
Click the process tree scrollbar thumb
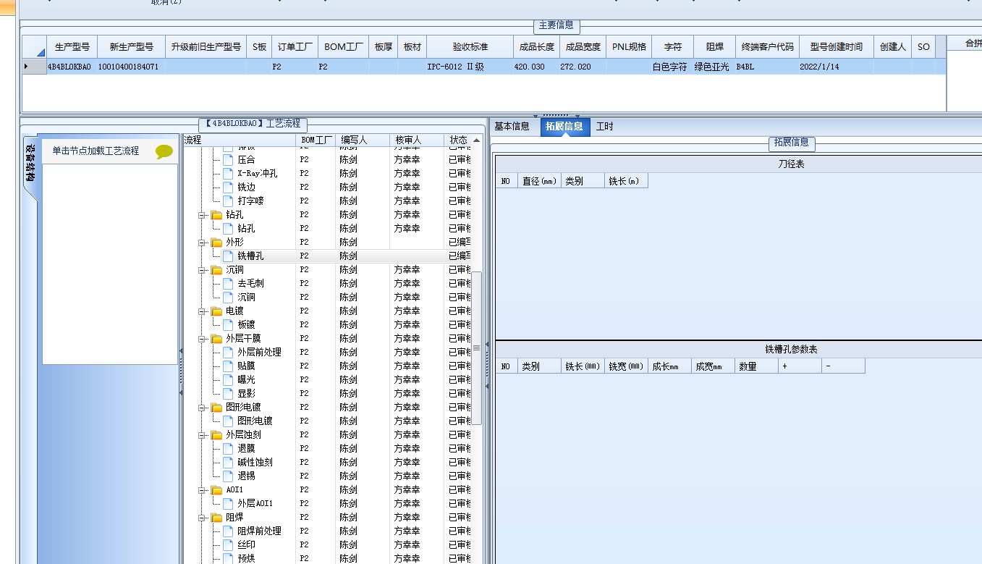coord(476,348)
